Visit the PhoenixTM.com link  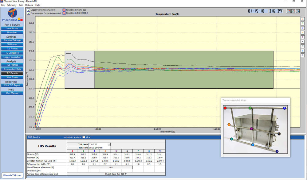tap(12, 175)
